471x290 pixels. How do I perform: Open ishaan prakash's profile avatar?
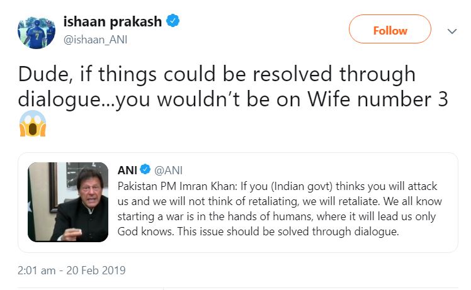click(37, 33)
